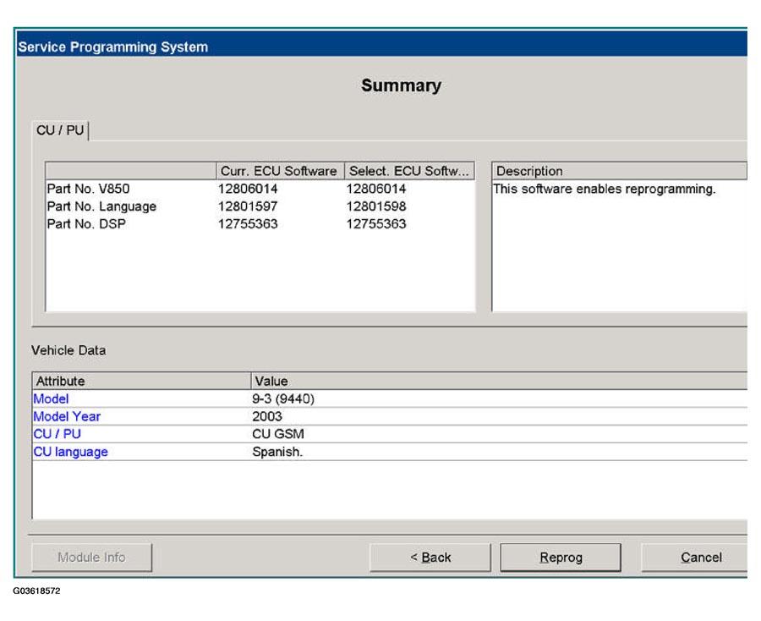The width and height of the screenshot is (761, 621).
Task: Click the Model Year attribute link
Action: pos(67,416)
